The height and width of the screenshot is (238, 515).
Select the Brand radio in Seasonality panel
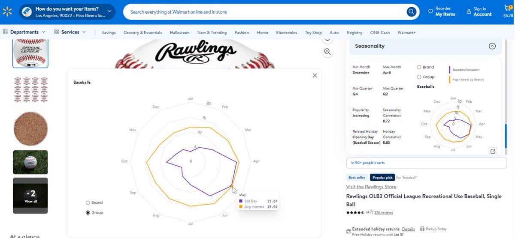(419, 67)
